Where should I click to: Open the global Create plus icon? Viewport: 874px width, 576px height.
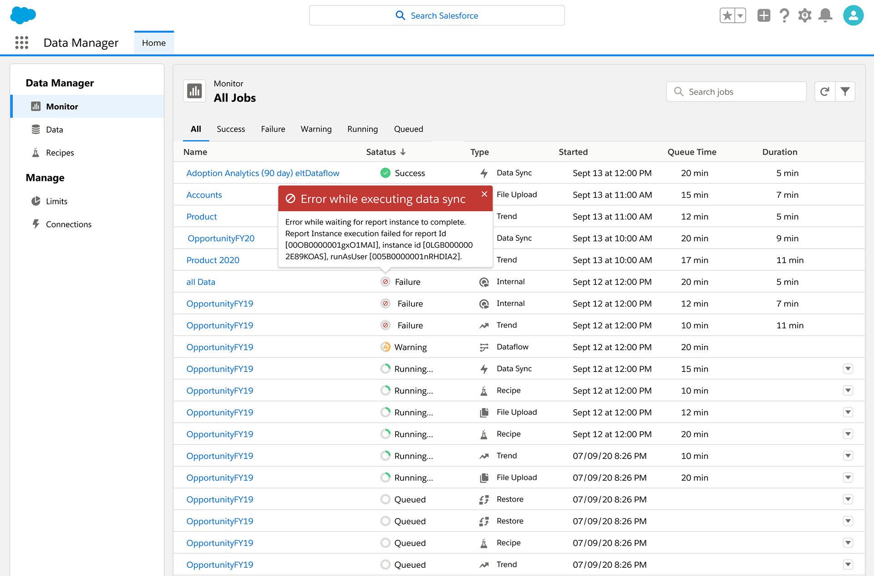(x=763, y=15)
